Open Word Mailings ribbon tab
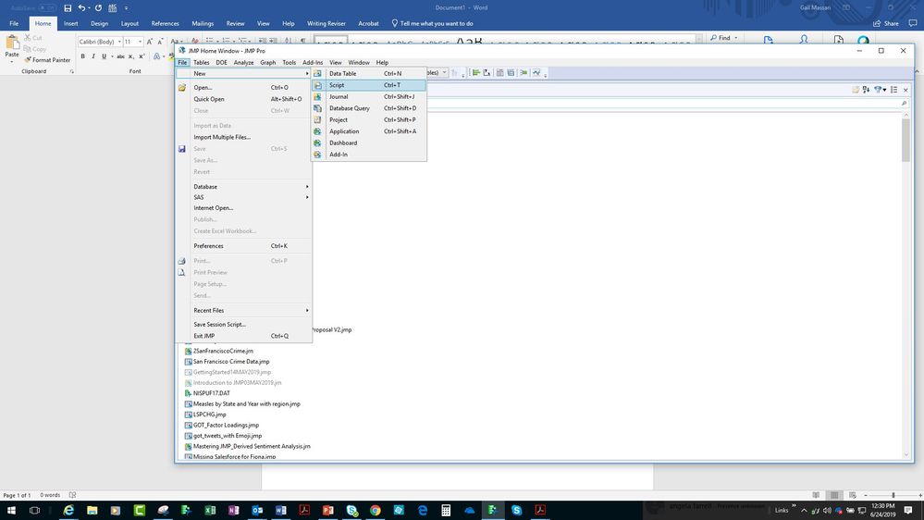 click(203, 23)
